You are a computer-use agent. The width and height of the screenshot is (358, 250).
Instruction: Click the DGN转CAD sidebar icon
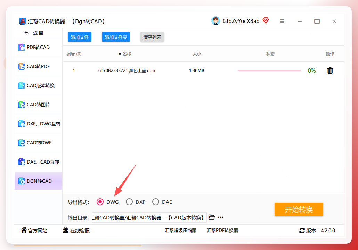point(22,181)
